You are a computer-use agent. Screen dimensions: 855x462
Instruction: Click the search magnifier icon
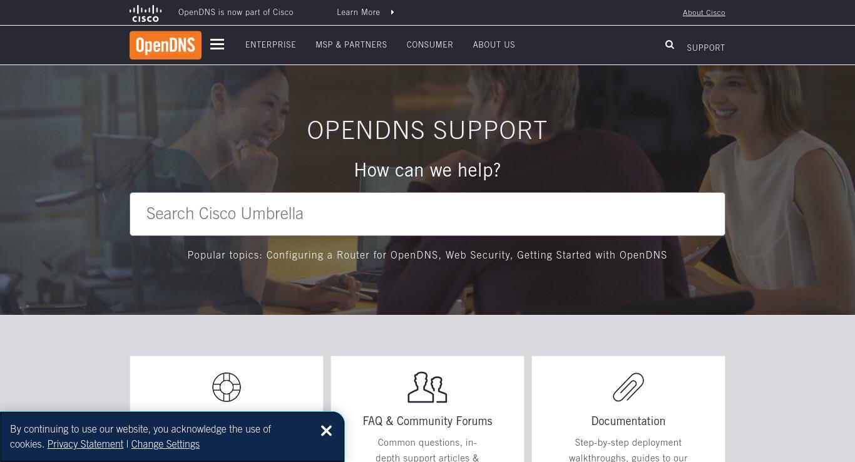pyautogui.click(x=670, y=44)
